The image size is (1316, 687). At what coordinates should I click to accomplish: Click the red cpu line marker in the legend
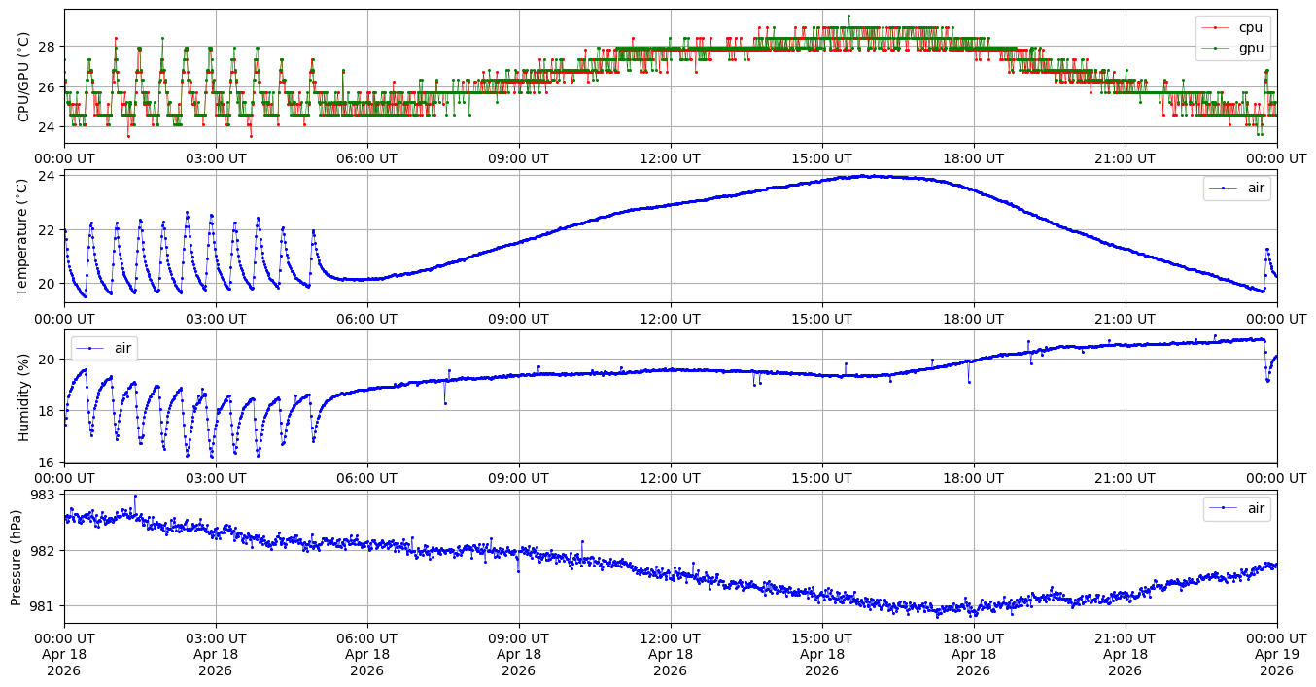point(1216,27)
